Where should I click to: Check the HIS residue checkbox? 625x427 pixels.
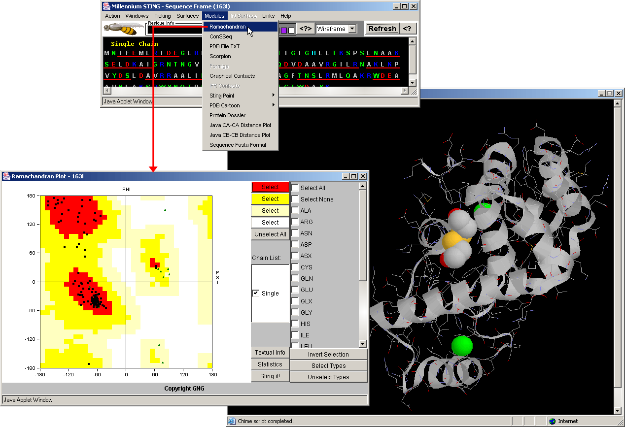[295, 324]
